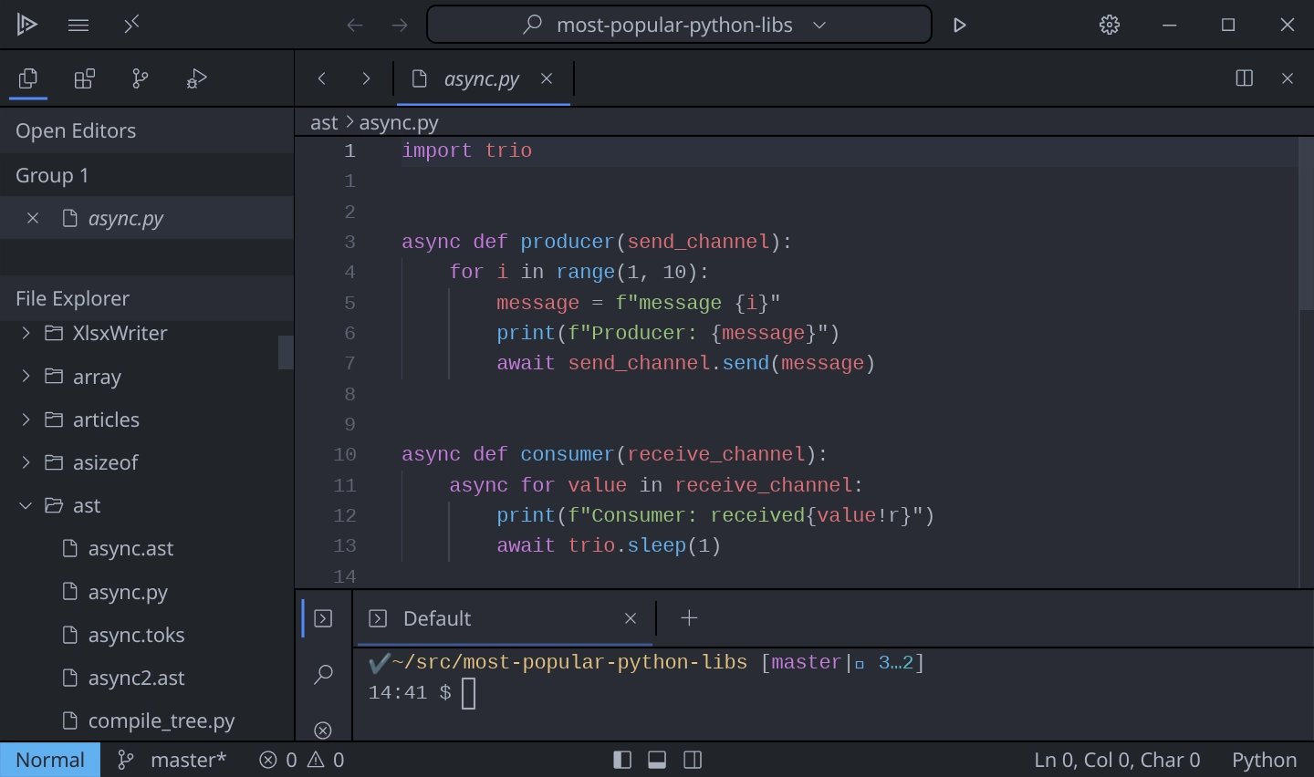Click the Run play button in title bar
The height and width of the screenshot is (777, 1314).
(959, 26)
